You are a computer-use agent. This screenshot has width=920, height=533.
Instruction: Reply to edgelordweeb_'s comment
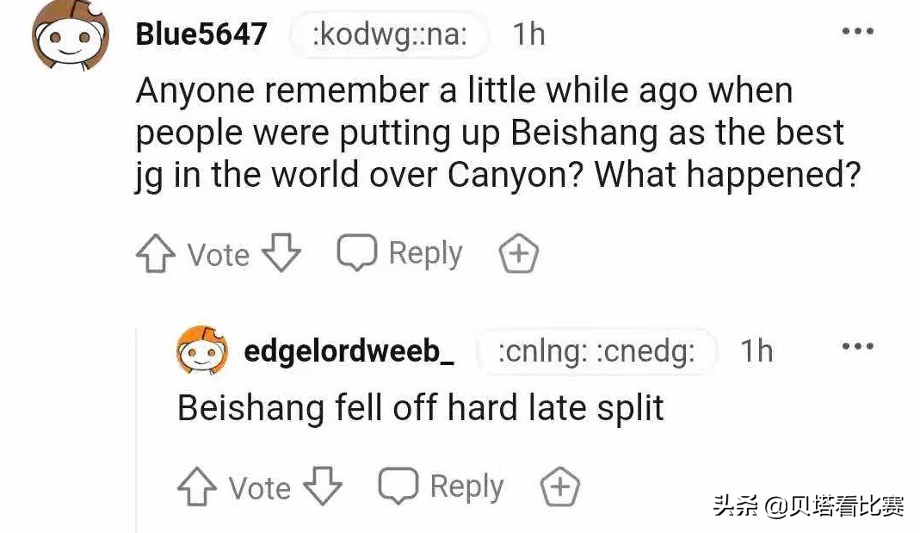pyautogui.click(x=441, y=487)
